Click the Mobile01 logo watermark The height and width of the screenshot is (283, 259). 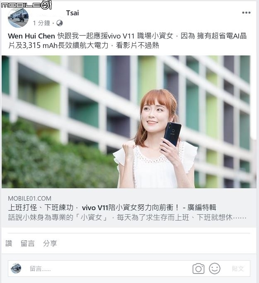(x=27, y=5)
